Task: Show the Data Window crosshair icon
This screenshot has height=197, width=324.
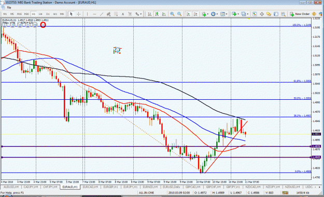Action: (262, 14)
